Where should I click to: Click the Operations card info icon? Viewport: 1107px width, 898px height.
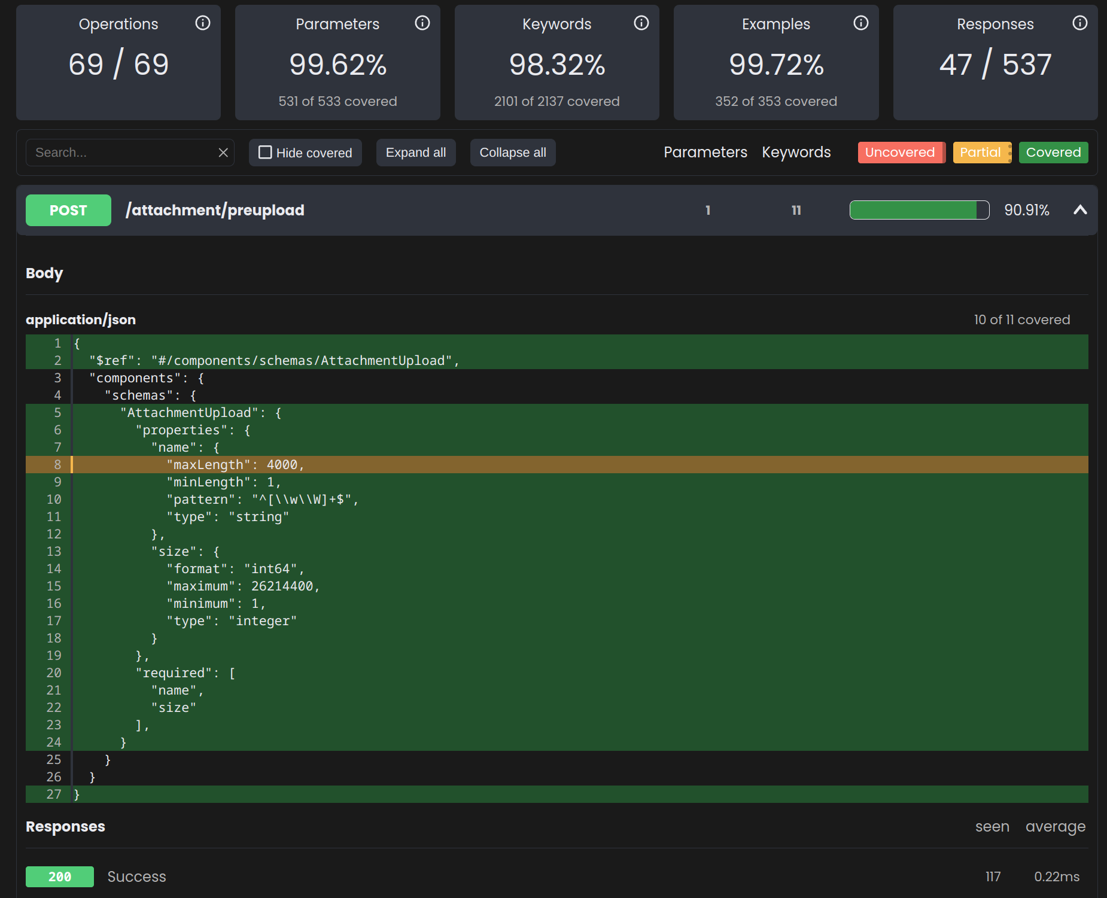point(203,23)
